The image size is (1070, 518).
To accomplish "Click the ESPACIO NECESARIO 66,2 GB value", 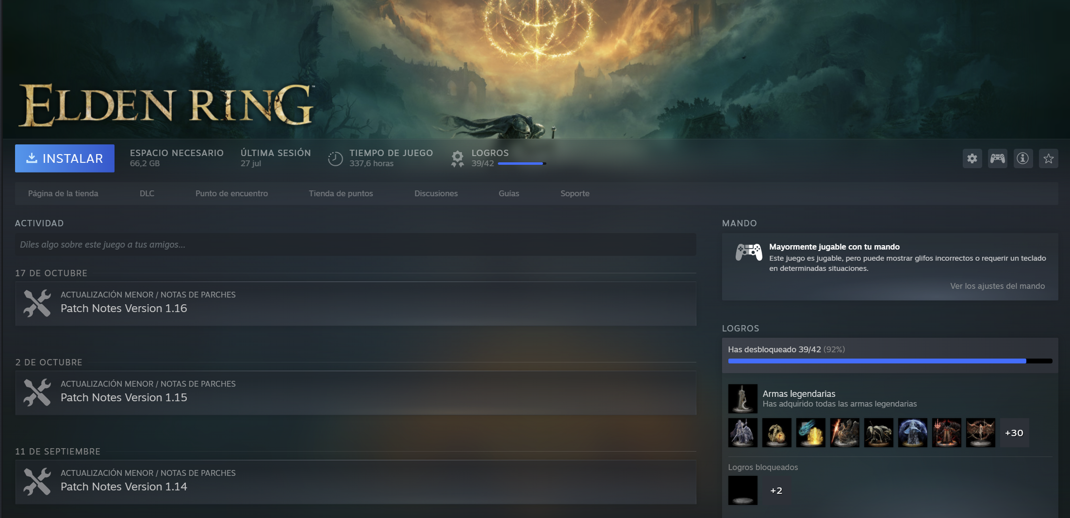I will (x=145, y=163).
